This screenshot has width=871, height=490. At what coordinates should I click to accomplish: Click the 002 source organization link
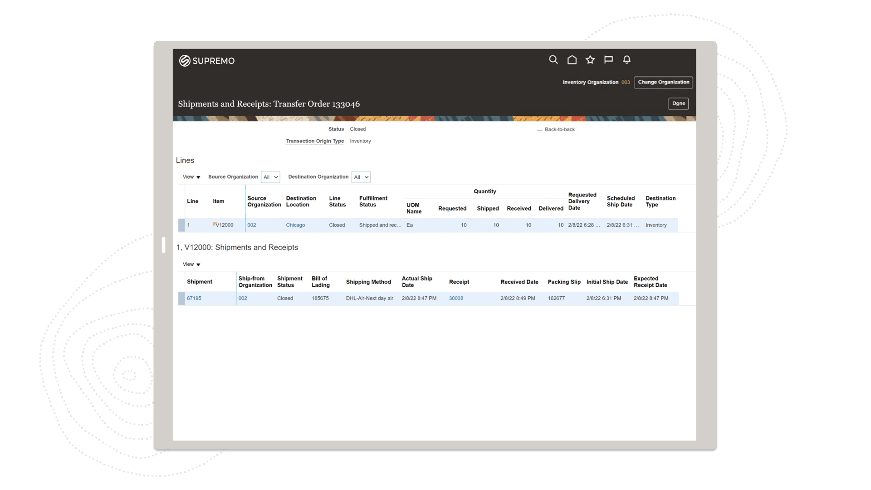(x=252, y=225)
